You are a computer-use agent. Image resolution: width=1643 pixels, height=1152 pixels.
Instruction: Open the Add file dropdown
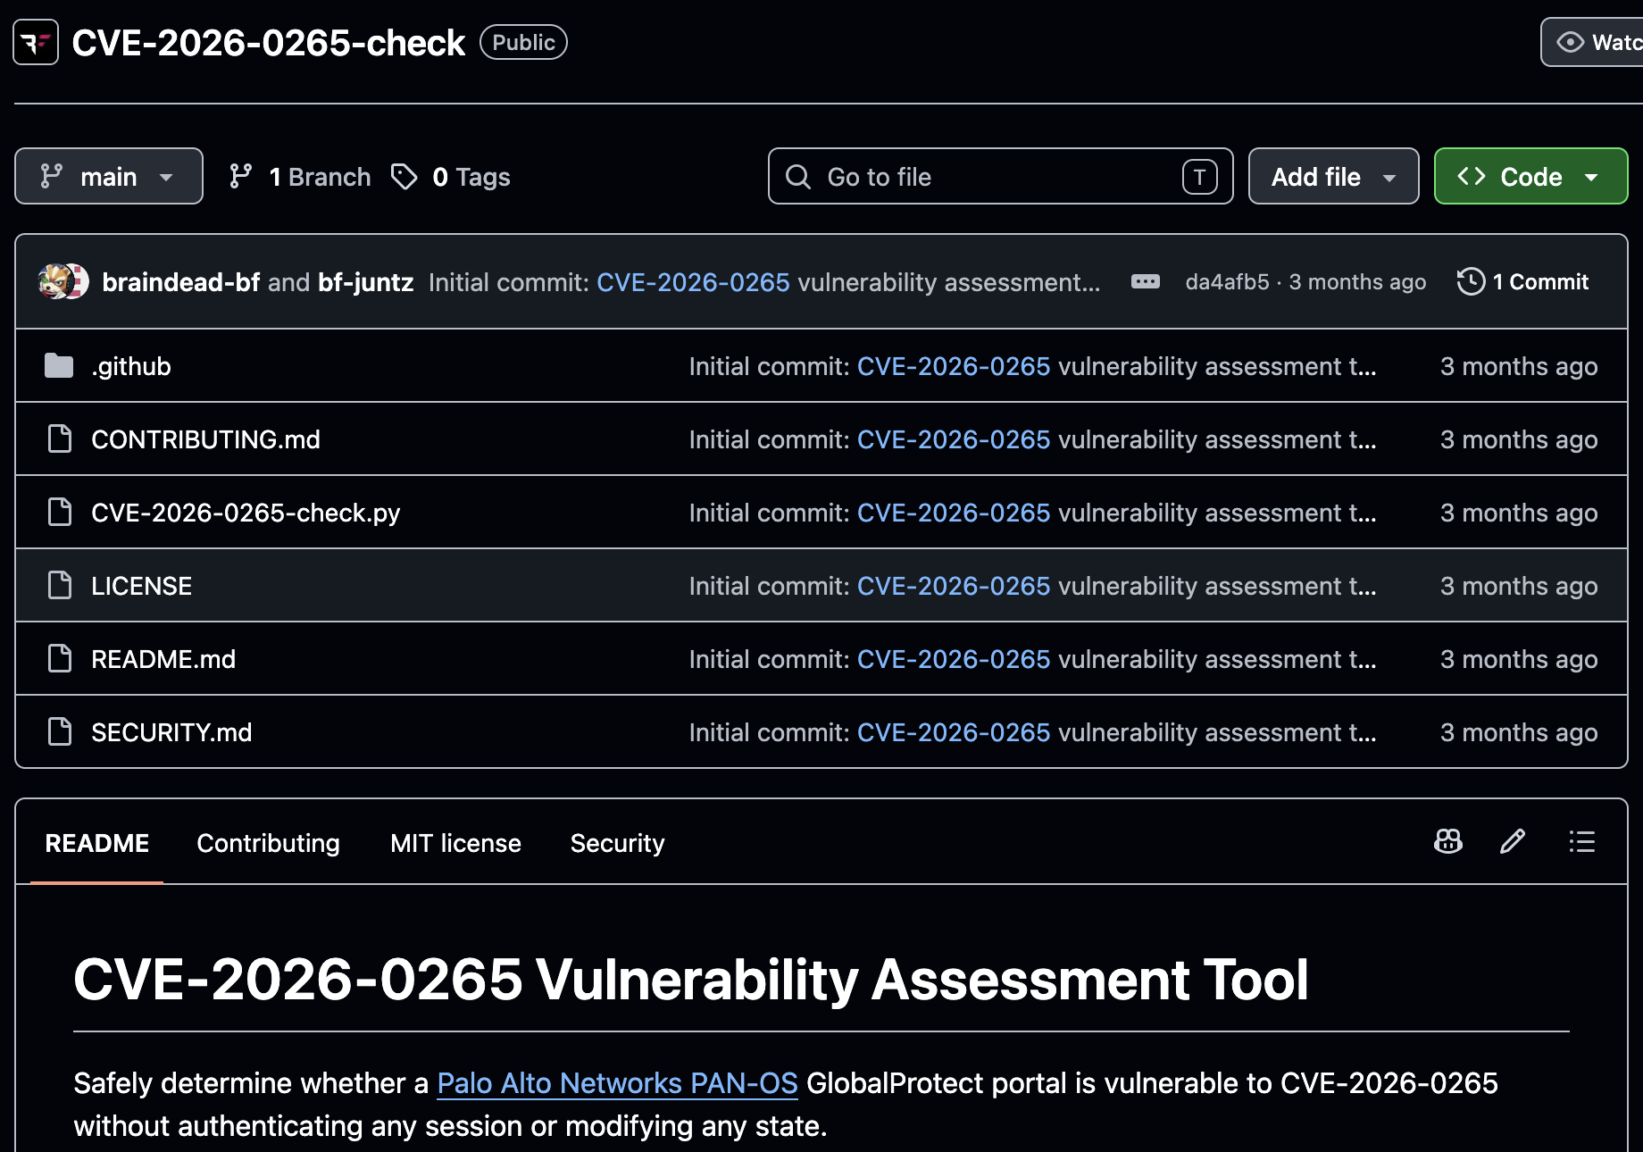tap(1333, 177)
